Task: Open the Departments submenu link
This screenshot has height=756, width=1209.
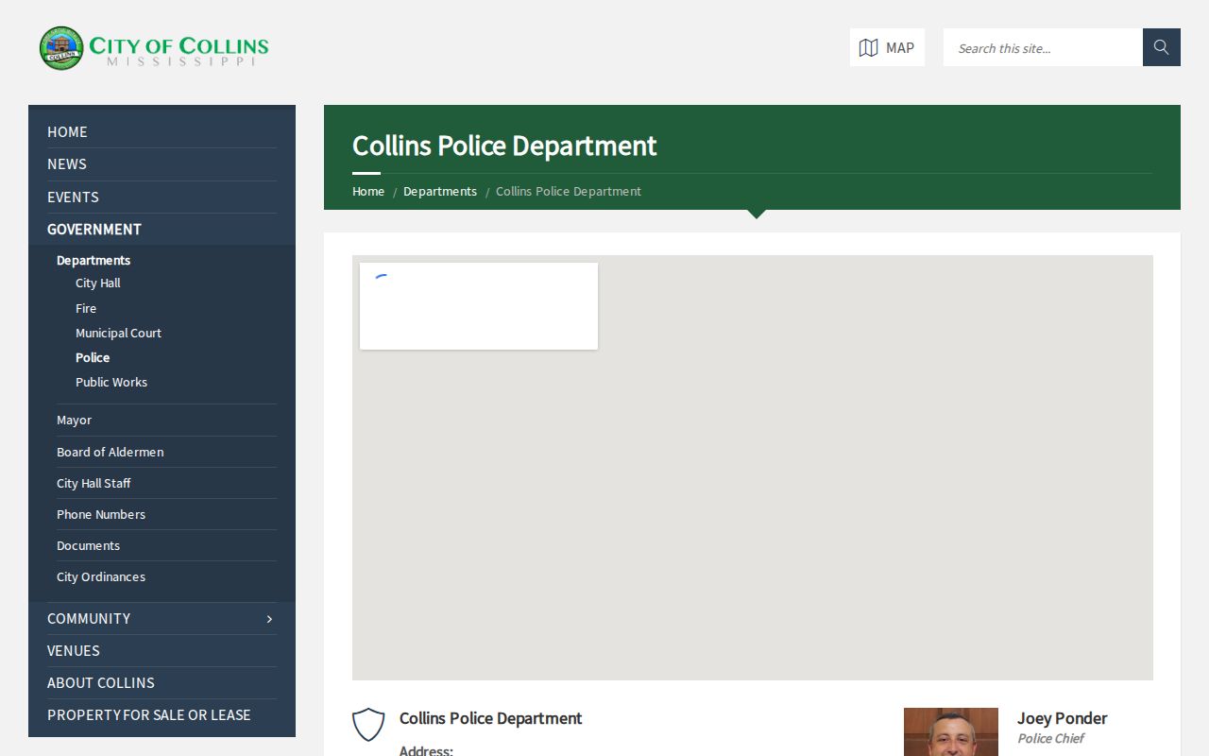Action: click(94, 261)
